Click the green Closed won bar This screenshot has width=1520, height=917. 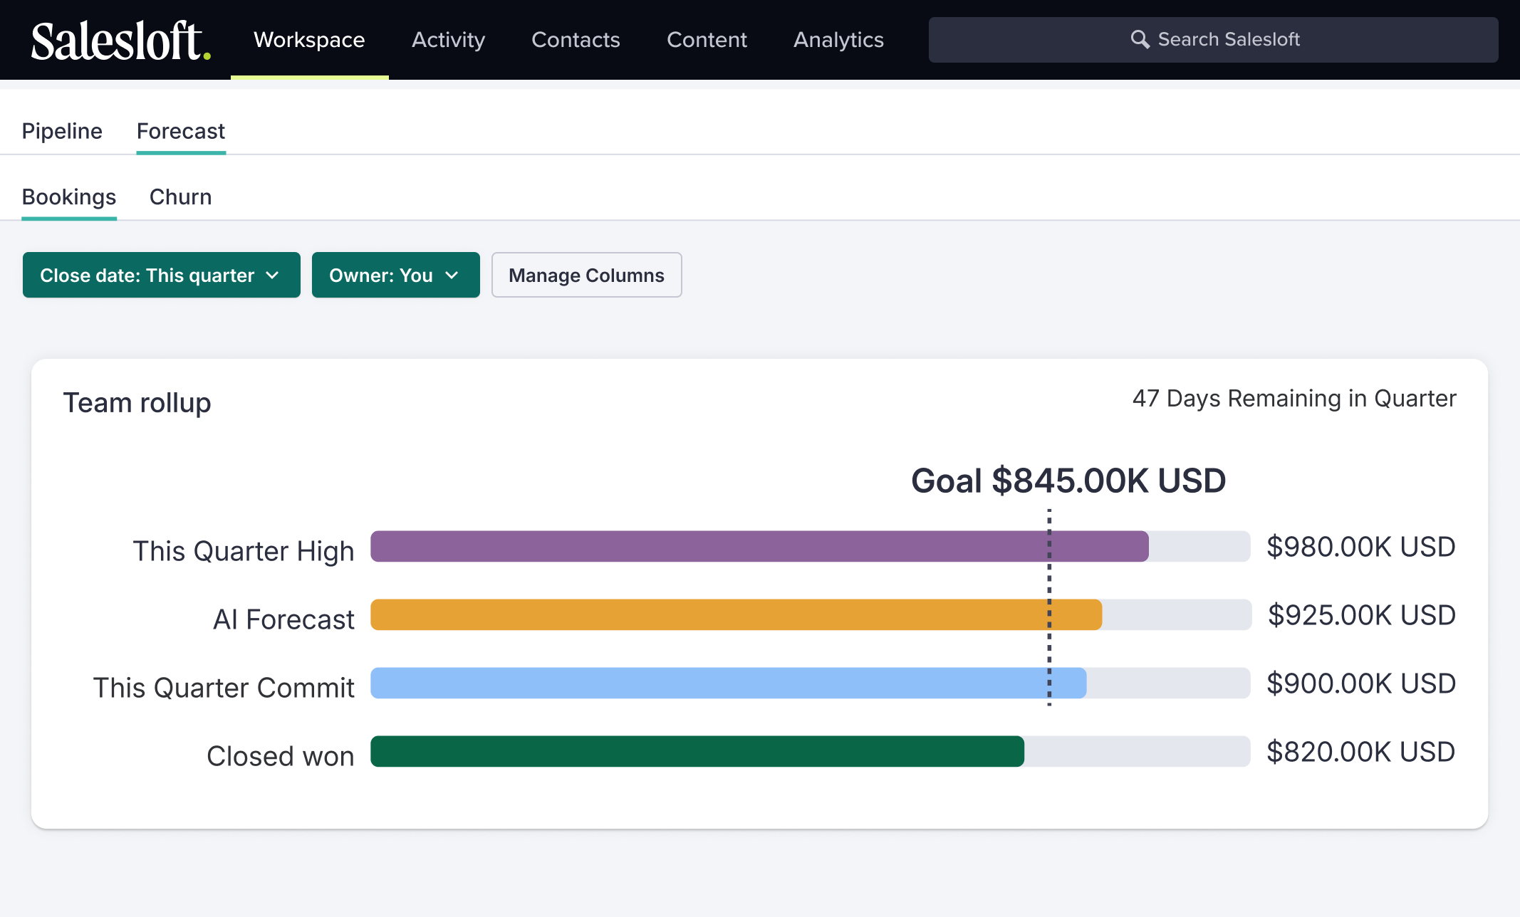coord(697,751)
